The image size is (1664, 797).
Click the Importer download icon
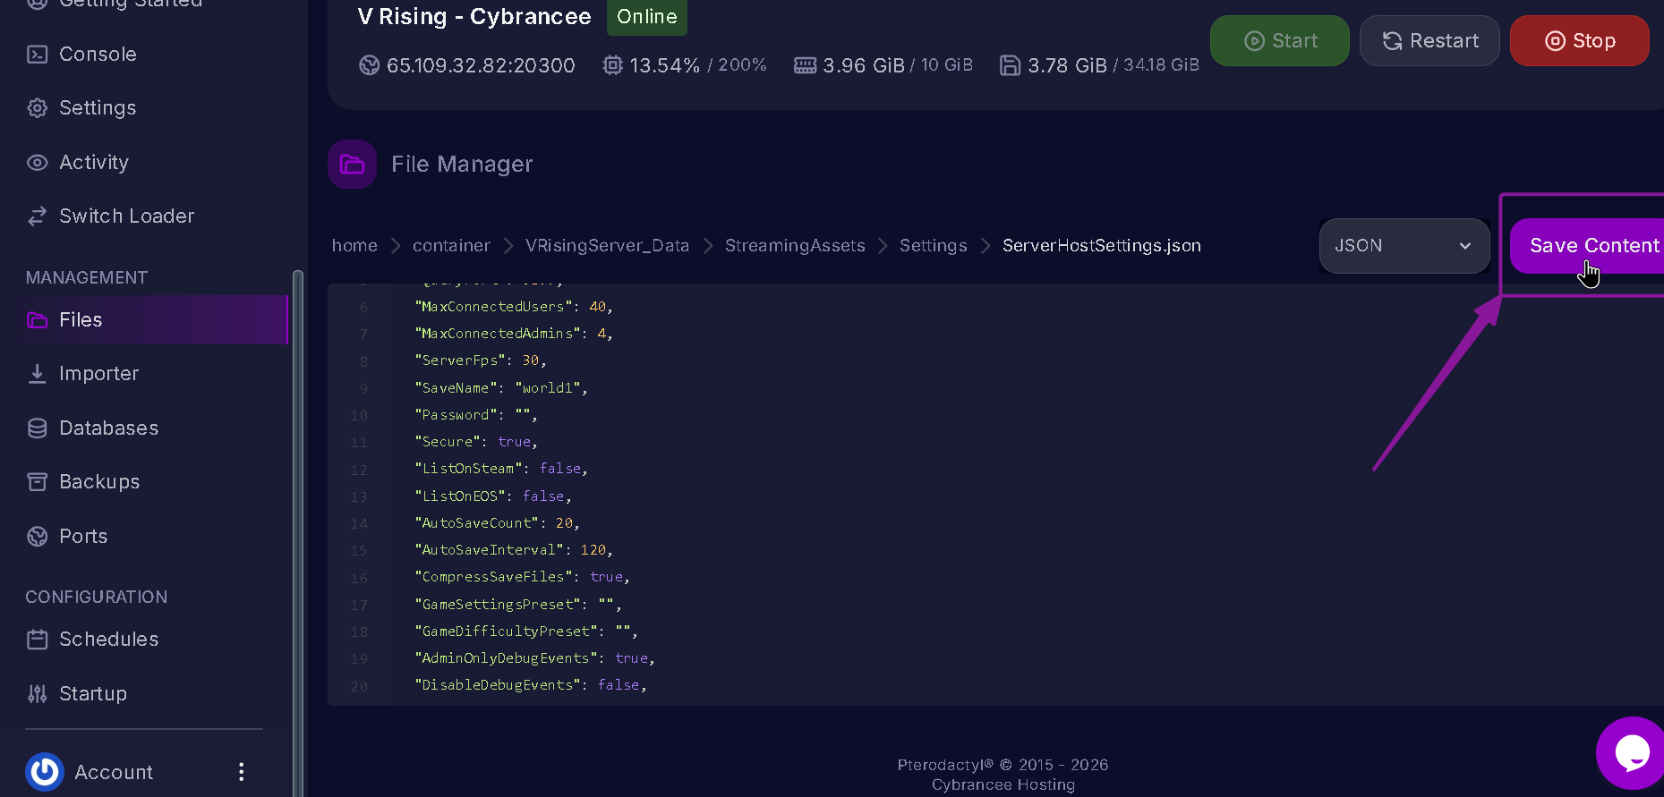coord(37,374)
